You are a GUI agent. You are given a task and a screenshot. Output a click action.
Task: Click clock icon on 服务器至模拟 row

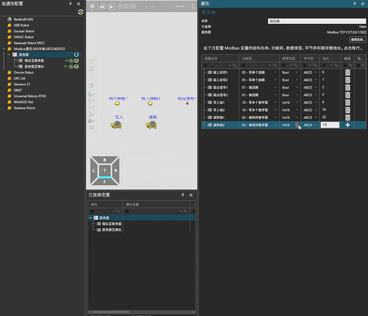coord(71,66)
